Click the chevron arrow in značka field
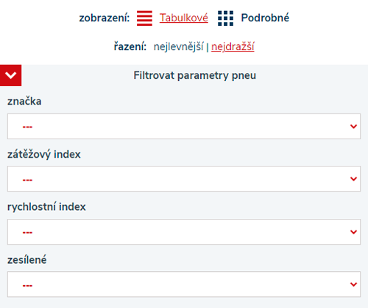Screen dimensions: 368x308 point(353,127)
